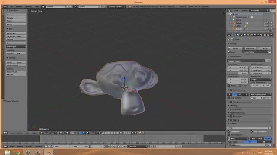Open Chrome from the Windows taskbar
Screen dimensions: 277x155
(18, 152)
